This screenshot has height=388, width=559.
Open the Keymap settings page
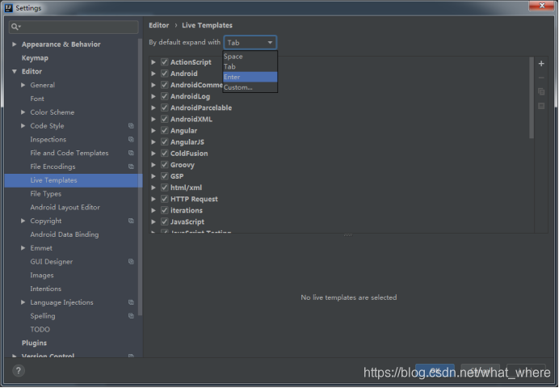pyautogui.click(x=35, y=57)
